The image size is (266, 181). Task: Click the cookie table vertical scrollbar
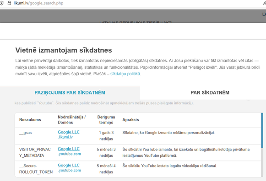pyautogui.click(x=262, y=130)
